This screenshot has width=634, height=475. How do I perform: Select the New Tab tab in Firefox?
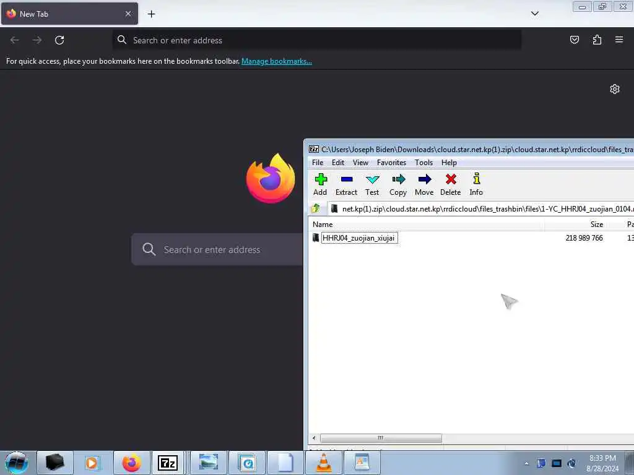[69, 14]
